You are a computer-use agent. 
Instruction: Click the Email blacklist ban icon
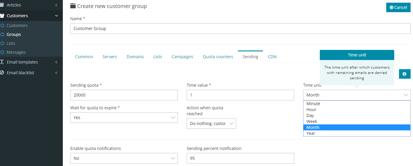coord(2,73)
